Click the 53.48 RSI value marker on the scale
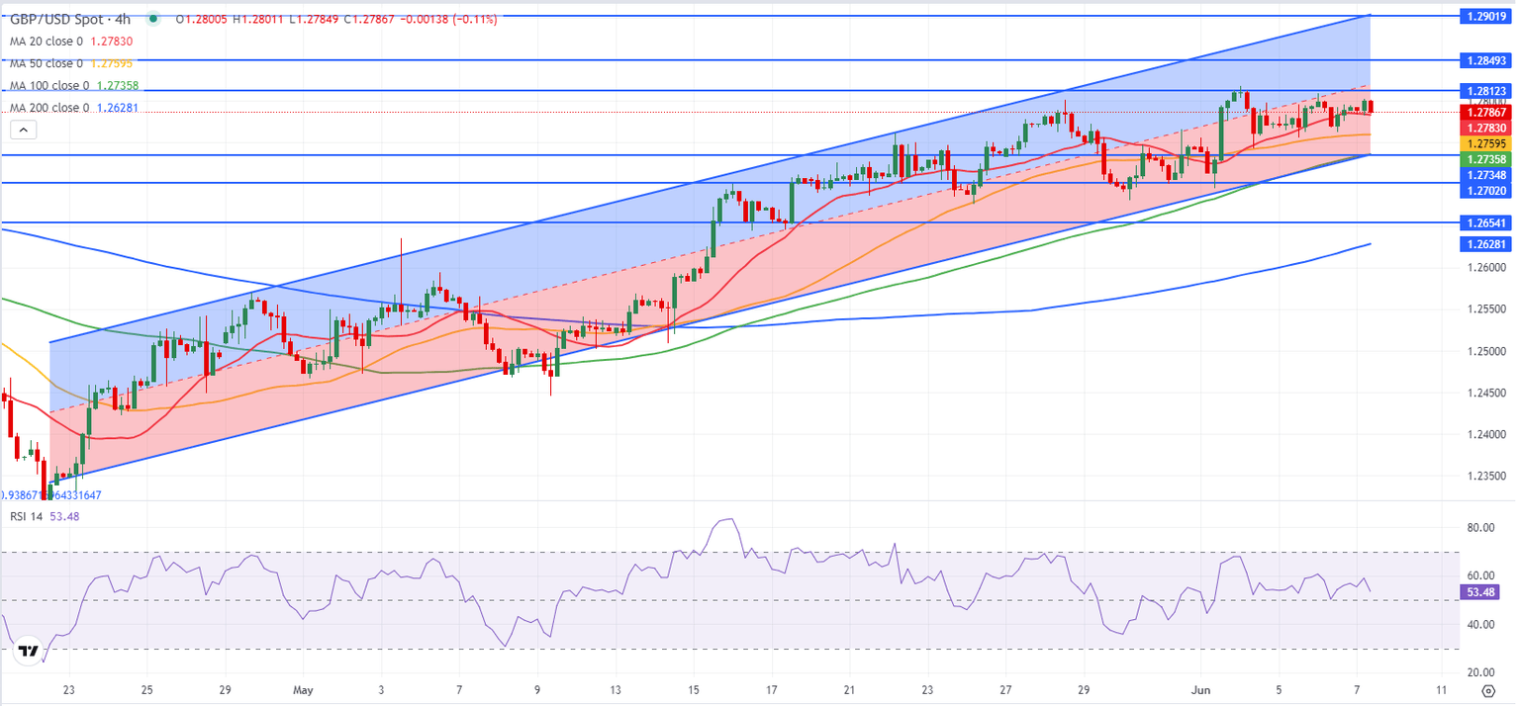Screen dimensions: 1520x706 [x=1480, y=591]
